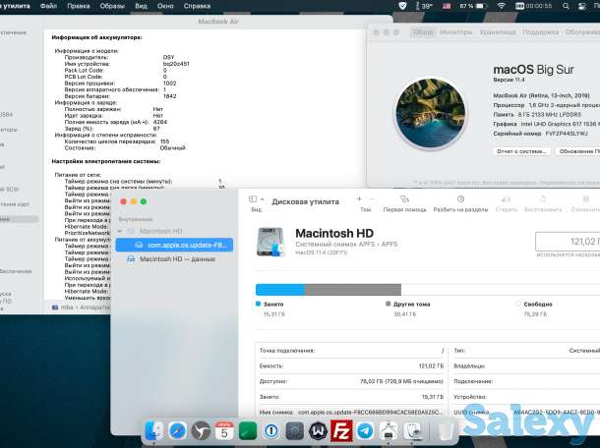Click the Имя устройства bq20z451 line

point(127,64)
